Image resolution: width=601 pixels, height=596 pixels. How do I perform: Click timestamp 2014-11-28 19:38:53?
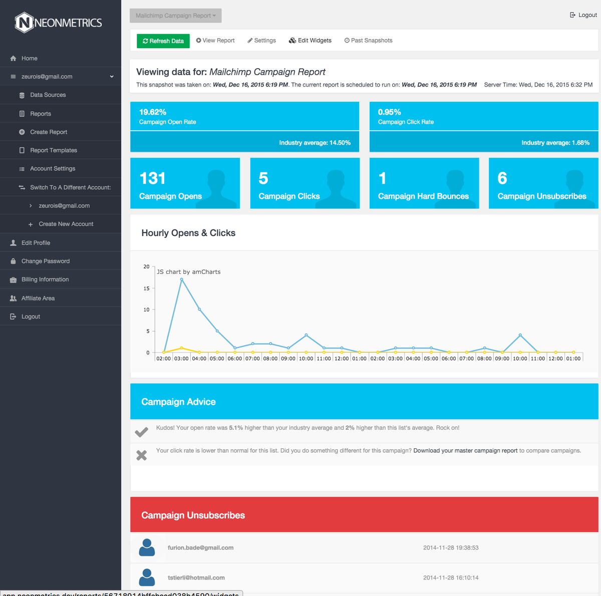[451, 548]
